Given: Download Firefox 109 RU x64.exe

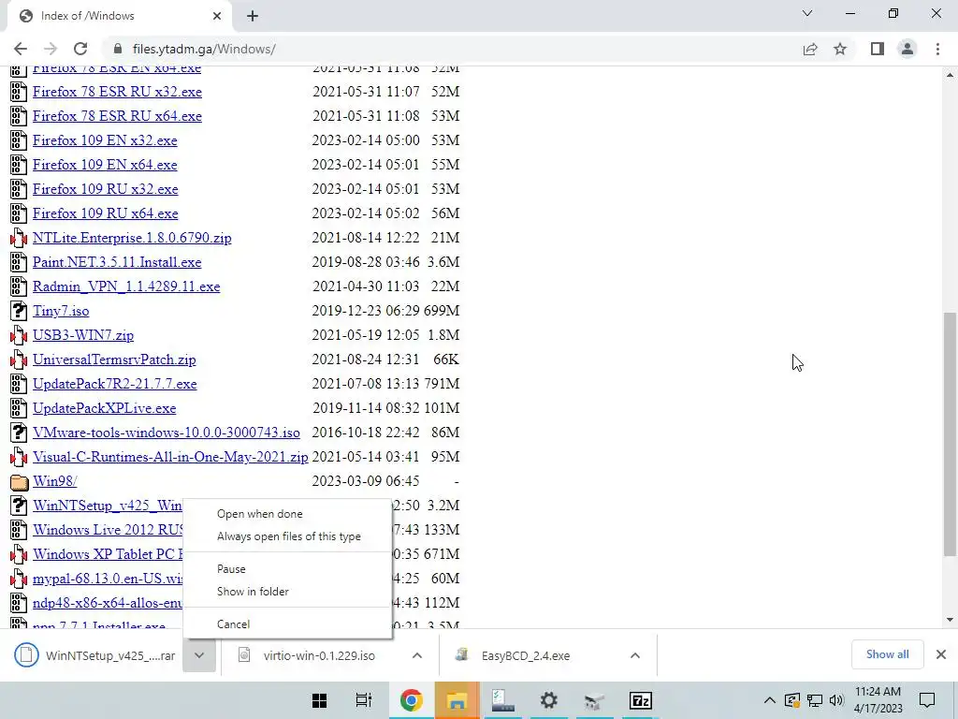Looking at the screenshot, I should click(106, 213).
